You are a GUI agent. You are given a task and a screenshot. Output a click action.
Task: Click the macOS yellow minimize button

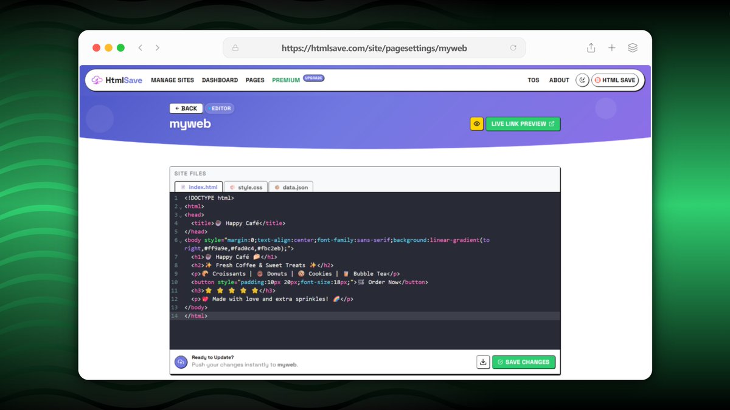point(109,47)
